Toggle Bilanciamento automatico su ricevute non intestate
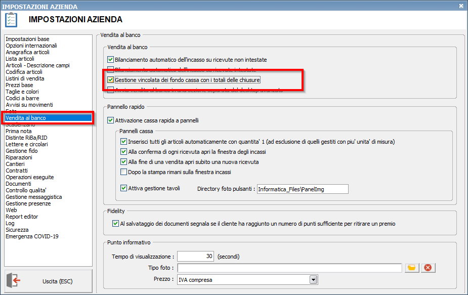 pos(111,60)
